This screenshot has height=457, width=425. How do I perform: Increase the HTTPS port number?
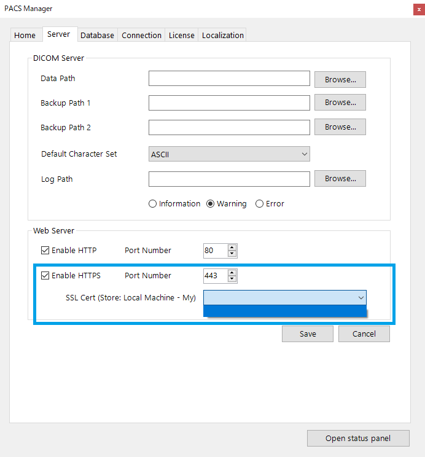(232, 273)
